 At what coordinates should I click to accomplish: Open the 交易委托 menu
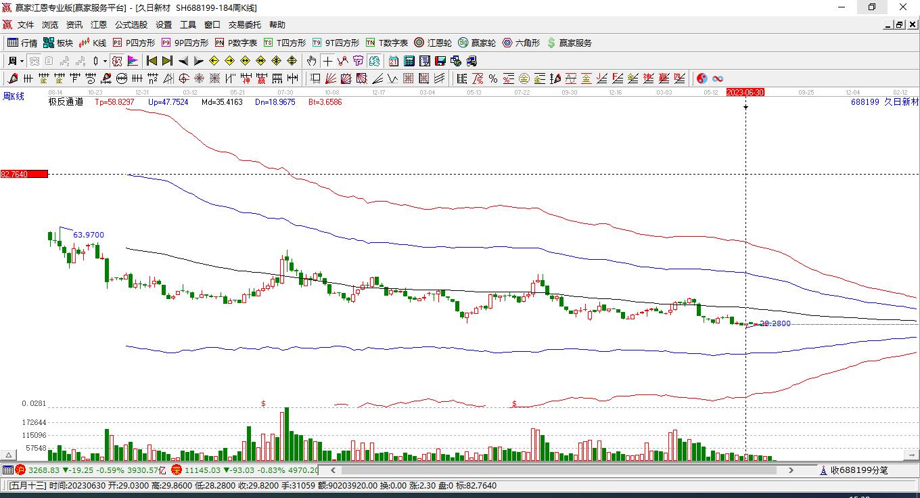click(x=244, y=25)
